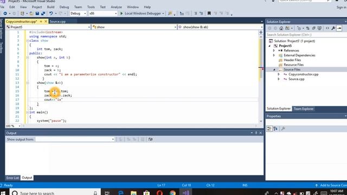
Task: Select Header Files folder
Action: coord(292,60)
